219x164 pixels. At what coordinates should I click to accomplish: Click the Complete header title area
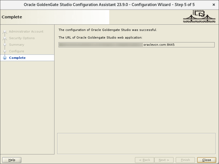click(12, 17)
